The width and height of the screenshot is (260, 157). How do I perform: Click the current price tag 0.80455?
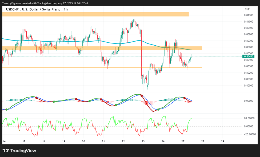[248, 57]
